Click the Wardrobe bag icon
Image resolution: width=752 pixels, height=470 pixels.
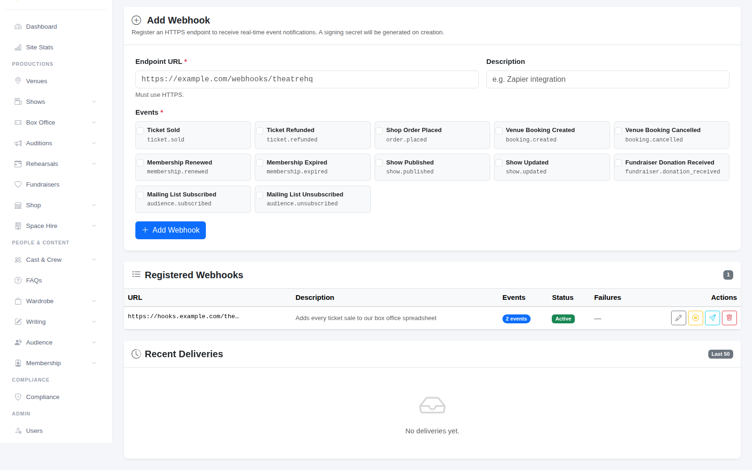coord(18,301)
